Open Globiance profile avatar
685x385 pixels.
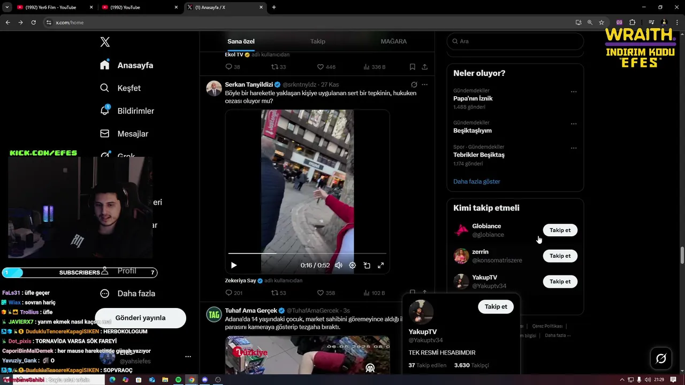pos(461,230)
